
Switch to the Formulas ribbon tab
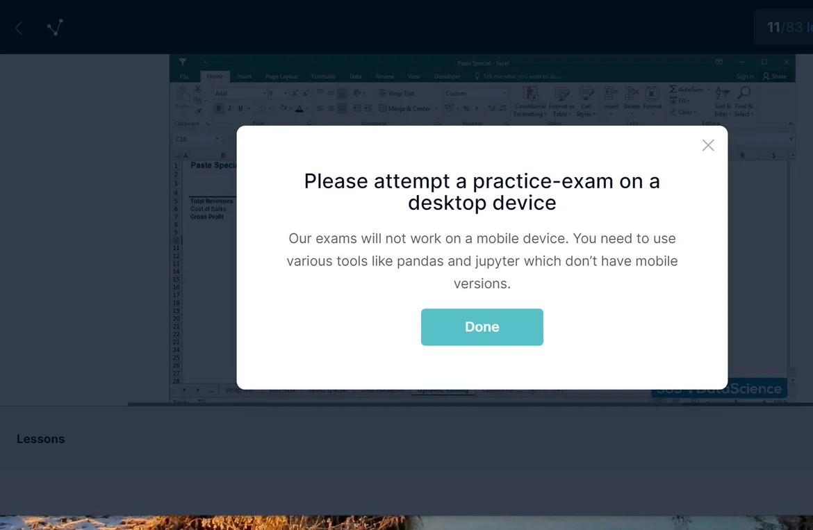point(323,76)
